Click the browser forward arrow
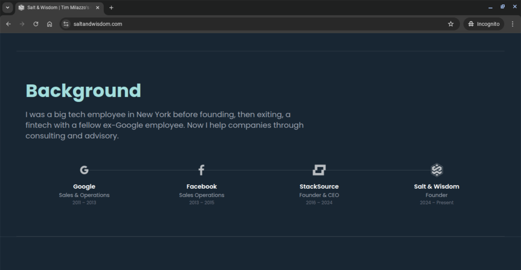This screenshot has width=521, height=270. pos(22,24)
